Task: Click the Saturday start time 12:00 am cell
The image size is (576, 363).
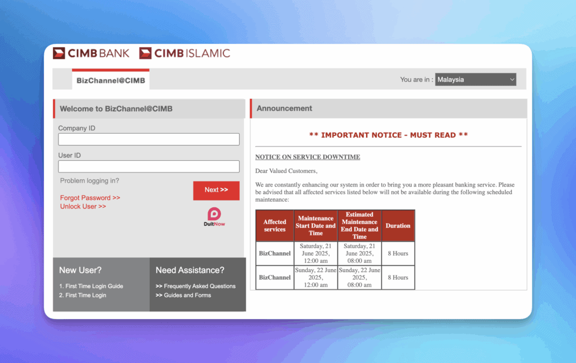Action: [x=316, y=253]
